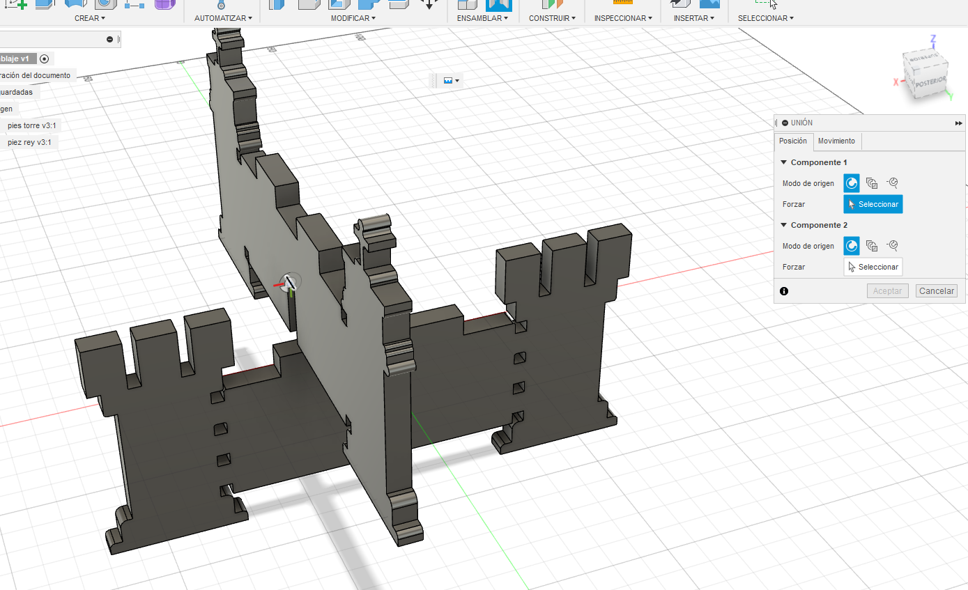Open the CONSTRUIR toolbar menu

[552, 18]
